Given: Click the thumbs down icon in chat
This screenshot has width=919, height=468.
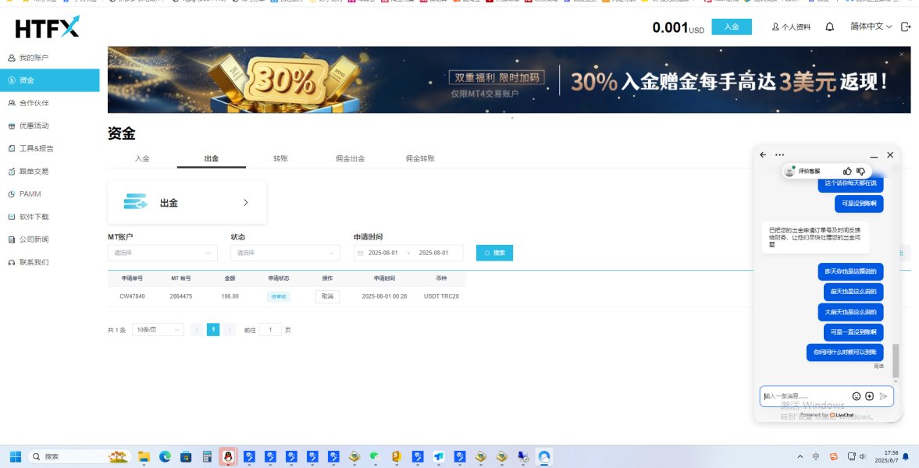Looking at the screenshot, I should pyautogui.click(x=860, y=171).
